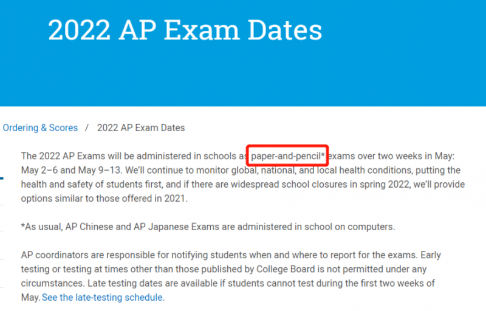486x311 pixels.
Task: Click the asterisk starting the footnote line
Action: pos(22,225)
